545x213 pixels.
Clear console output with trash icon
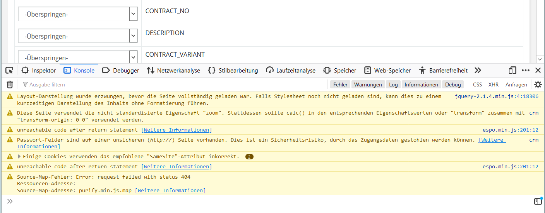tap(10, 85)
